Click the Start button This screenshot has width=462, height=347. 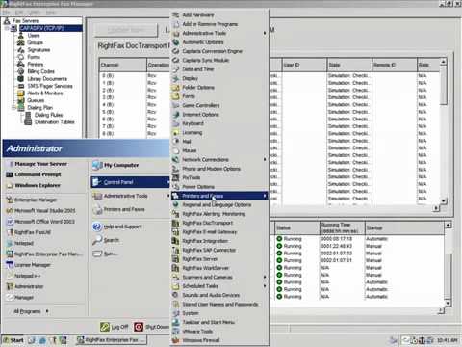[13, 340]
